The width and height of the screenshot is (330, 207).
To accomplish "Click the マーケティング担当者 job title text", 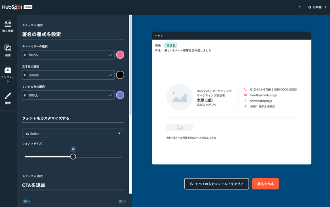I will pyautogui.click(x=211, y=95).
